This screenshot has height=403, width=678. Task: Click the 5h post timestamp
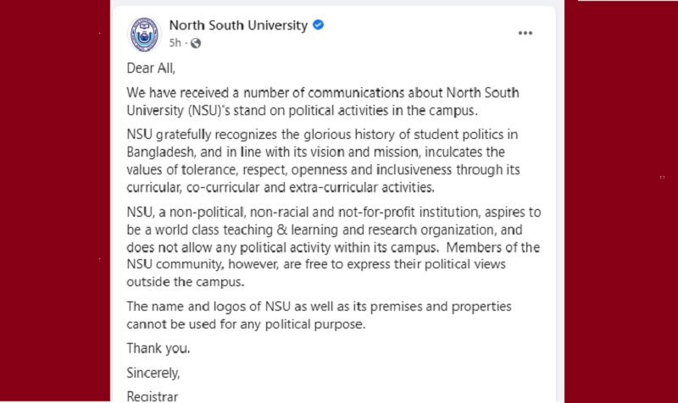click(175, 42)
